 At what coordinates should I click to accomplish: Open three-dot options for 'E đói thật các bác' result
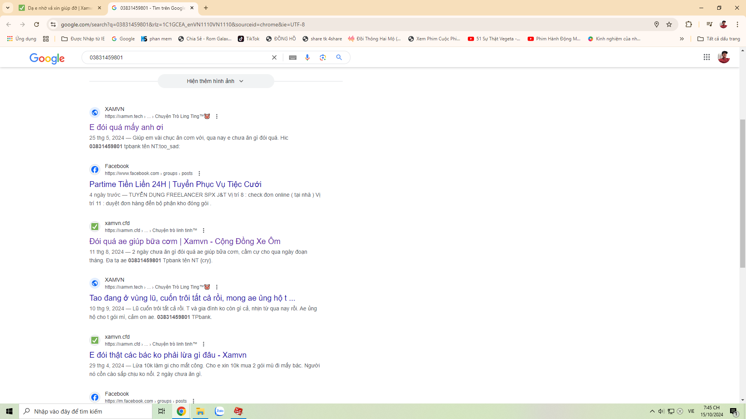pos(204,344)
